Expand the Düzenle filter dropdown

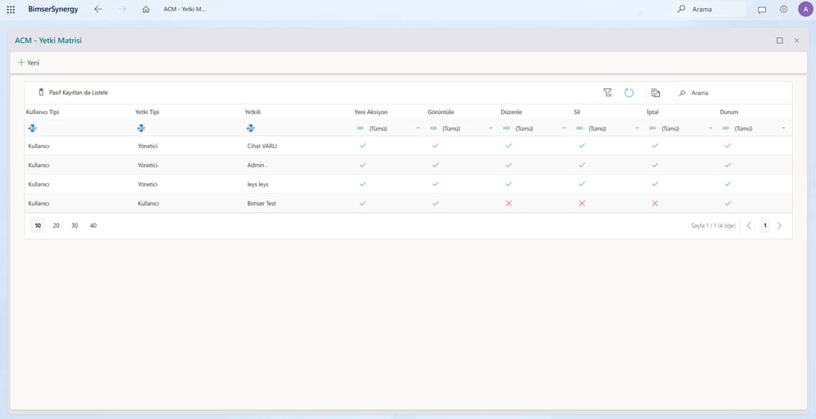(563, 128)
